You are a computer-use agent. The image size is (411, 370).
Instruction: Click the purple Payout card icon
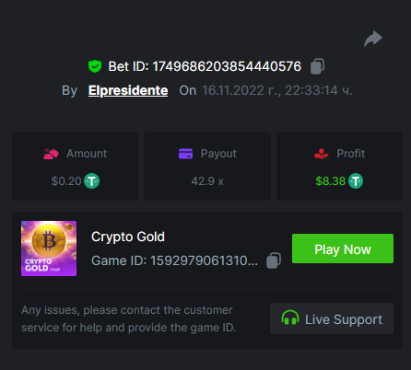[x=185, y=154]
